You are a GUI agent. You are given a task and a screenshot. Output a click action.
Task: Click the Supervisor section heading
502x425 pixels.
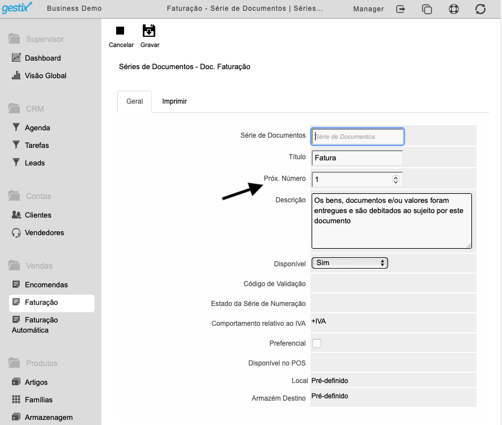(x=45, y=39)
